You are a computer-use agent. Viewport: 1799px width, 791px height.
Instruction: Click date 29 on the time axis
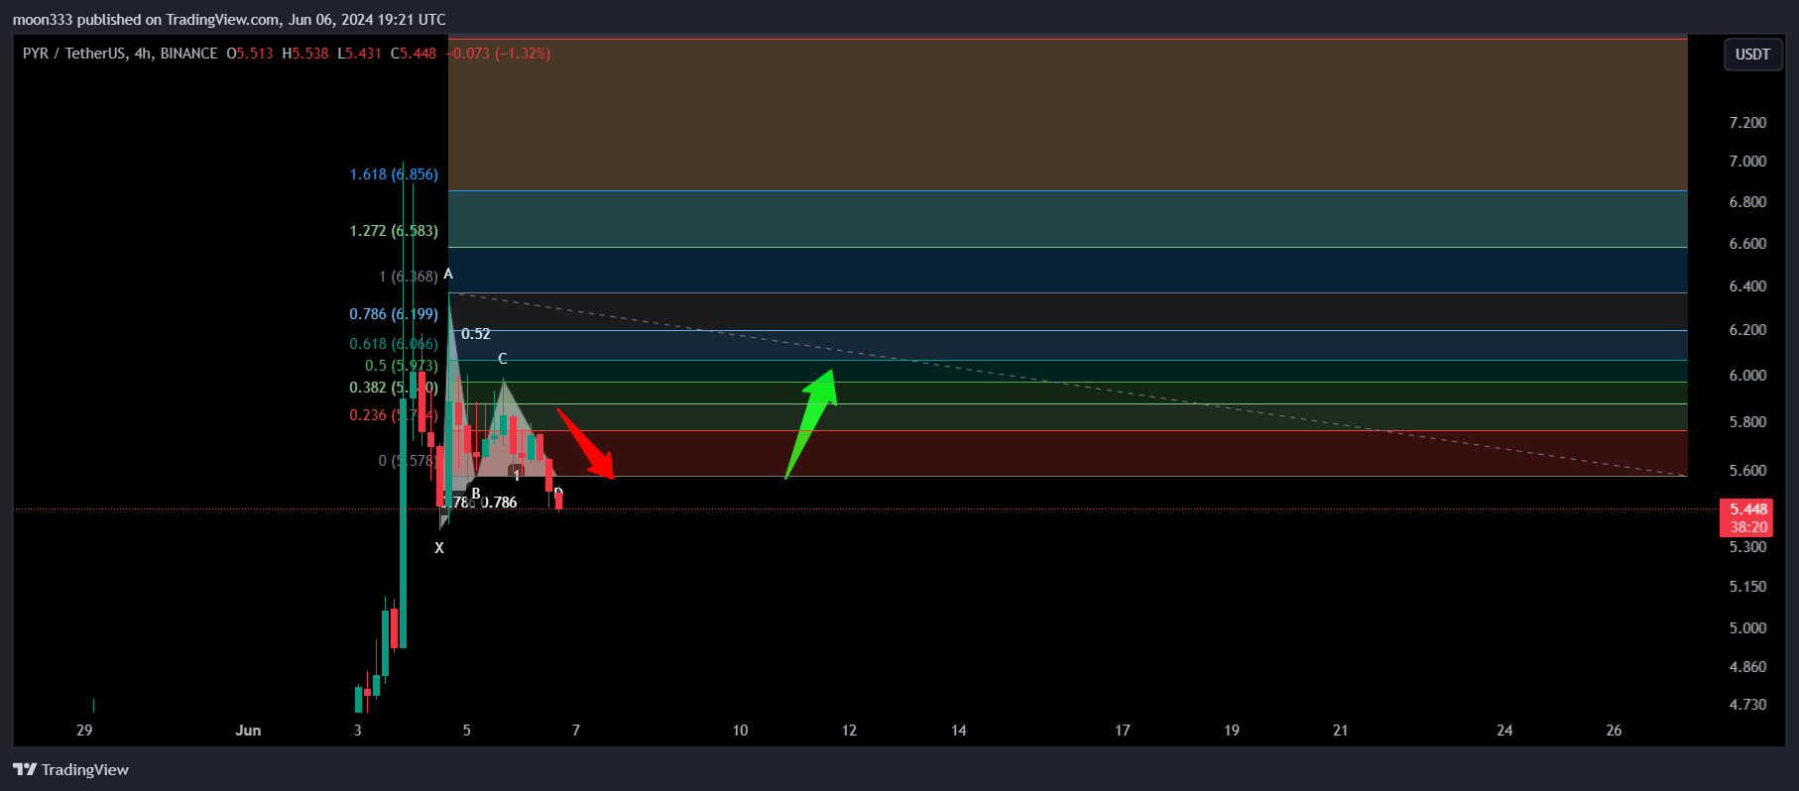pyautogui.click(x=84, y=731)
